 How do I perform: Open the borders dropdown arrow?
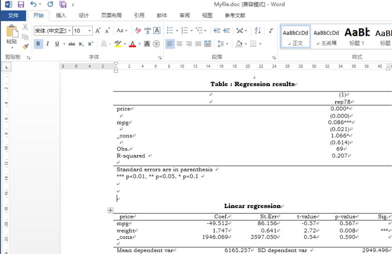(261, 44)
